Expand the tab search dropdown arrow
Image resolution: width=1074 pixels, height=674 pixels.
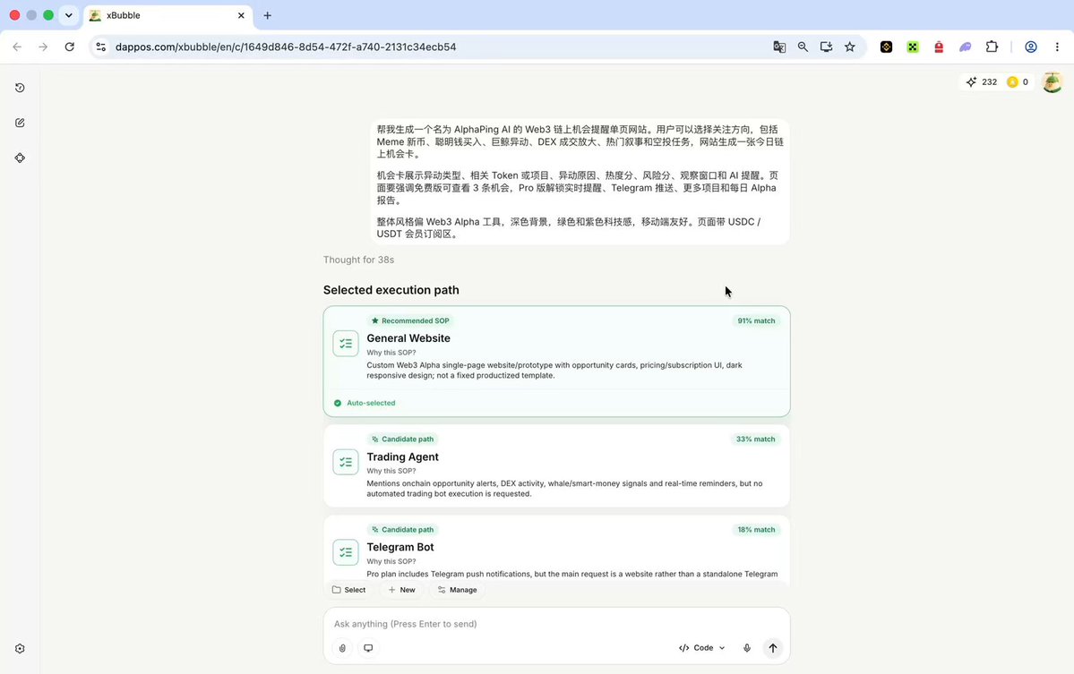pyautogui.click(x=68, y=15)
